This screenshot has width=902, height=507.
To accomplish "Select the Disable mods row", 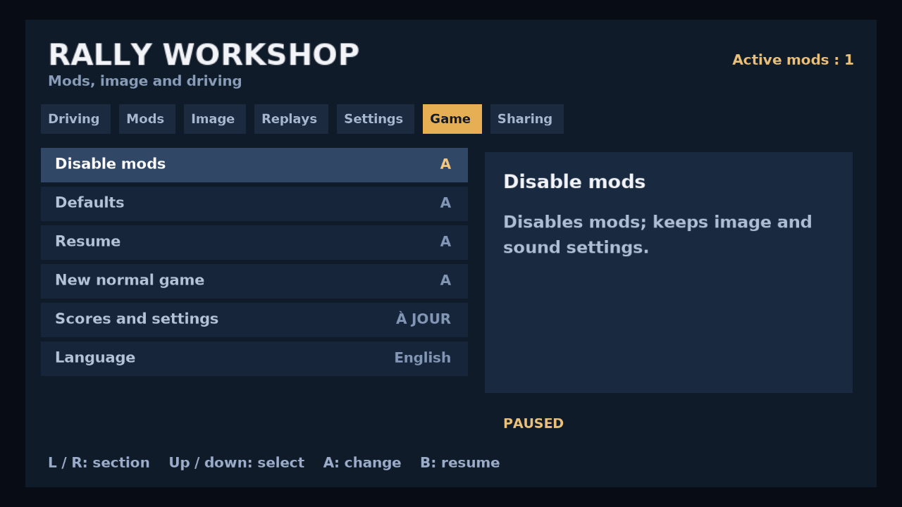I will pyautogui.click(x=254, y=165).
